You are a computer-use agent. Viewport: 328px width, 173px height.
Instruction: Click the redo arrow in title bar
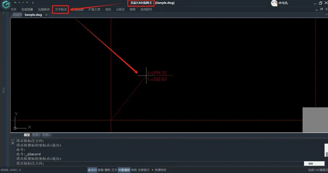pyautogui.click(x=23, y=3)
